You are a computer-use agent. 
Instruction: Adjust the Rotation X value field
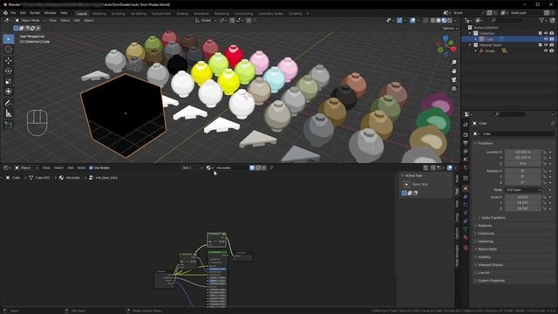(523, 171)
